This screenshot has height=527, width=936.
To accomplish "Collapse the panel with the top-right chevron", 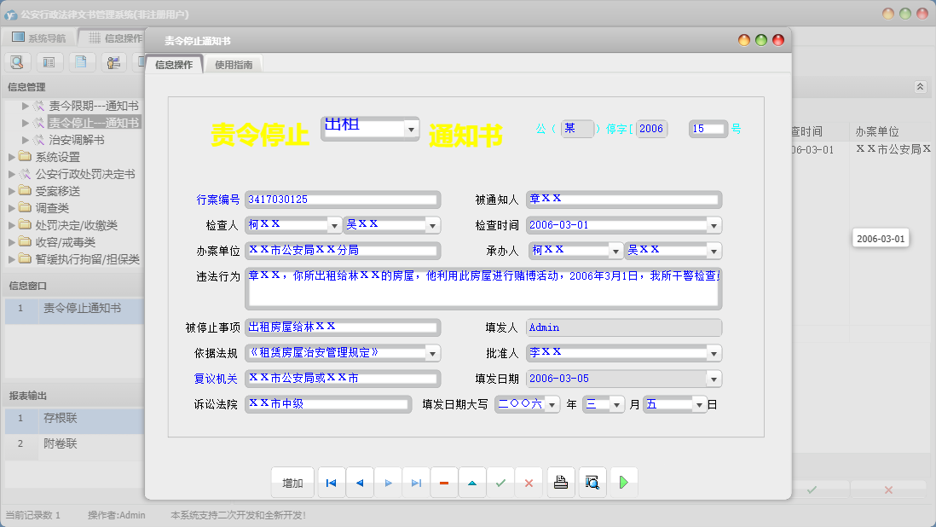I will pyautogui.click(x=920, y=86).
